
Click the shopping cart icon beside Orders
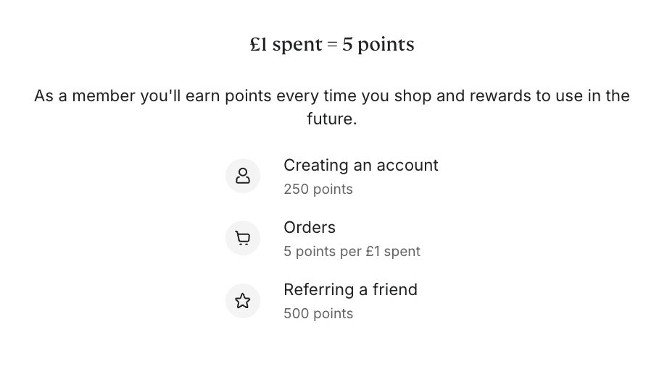pyautogui.click(x=242, y=238)
